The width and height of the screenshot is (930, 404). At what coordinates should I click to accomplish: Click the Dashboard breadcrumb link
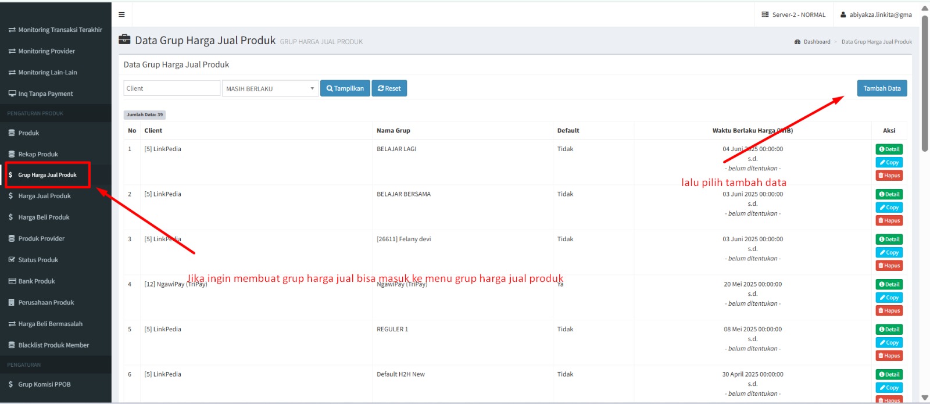tap(817, 42)
